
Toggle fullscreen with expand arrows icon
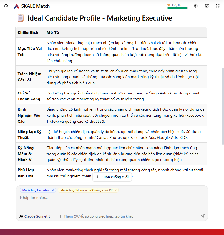[218, 6]
